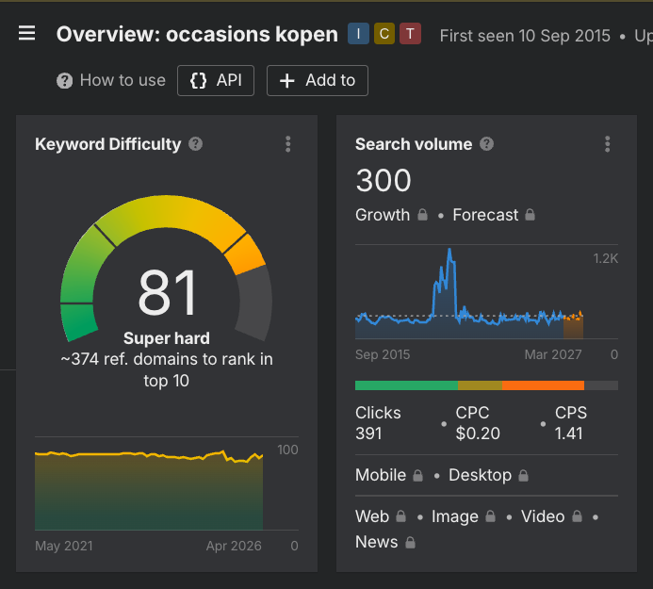Open the Keyword Difficulty card options menu
Viewport: 653px width, 589px height.
pos(287,144)
